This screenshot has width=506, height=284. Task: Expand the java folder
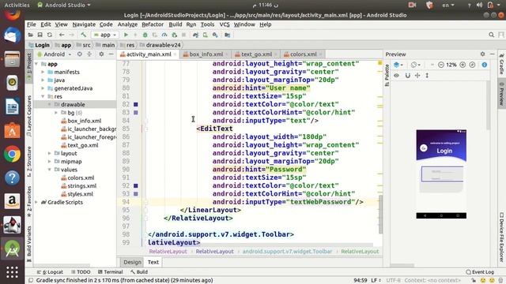coord(43,80)
